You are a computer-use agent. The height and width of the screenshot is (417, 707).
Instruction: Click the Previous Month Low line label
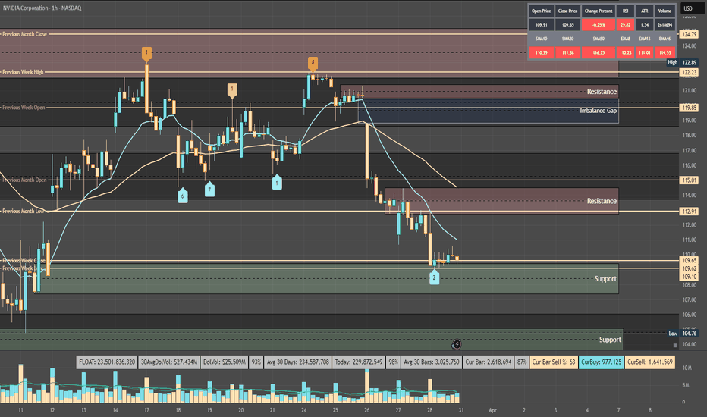[x=23, y=211]
